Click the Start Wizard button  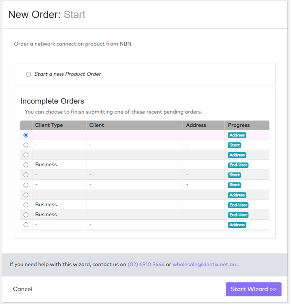(253, 289)
